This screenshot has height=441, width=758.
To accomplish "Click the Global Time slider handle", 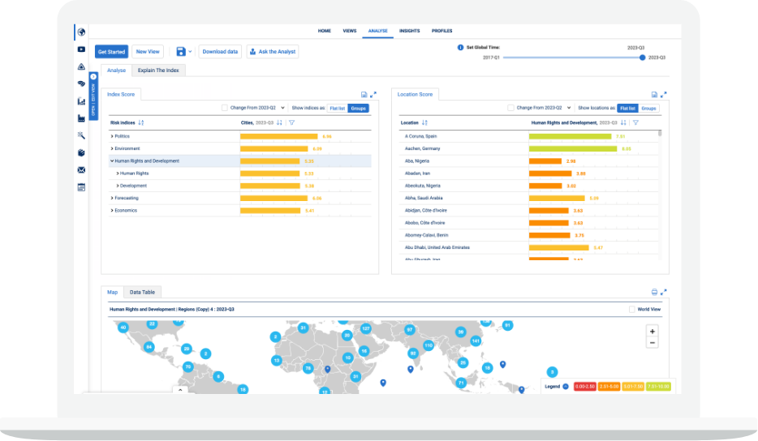I will tap(643, 58).
